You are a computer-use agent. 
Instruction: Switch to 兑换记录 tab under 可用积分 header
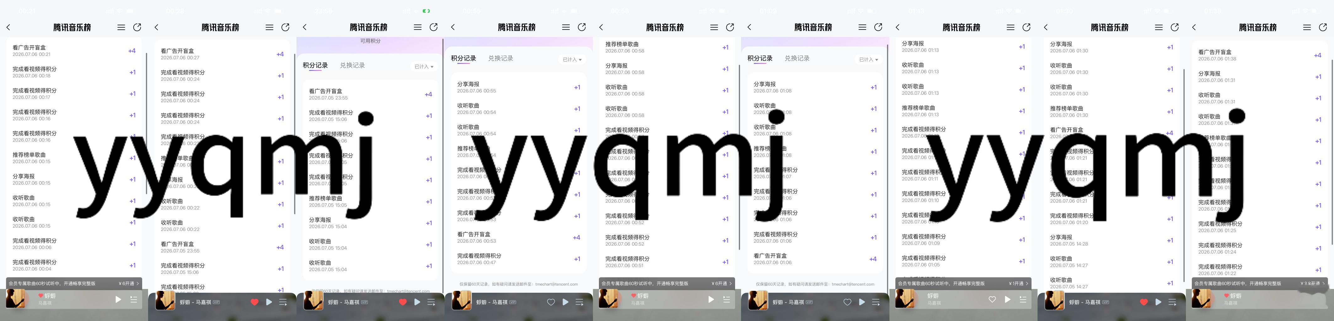tap(352, 65)
